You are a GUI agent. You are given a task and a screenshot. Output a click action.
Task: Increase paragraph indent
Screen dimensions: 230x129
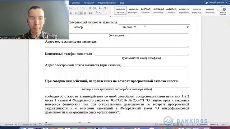[95, 8]
